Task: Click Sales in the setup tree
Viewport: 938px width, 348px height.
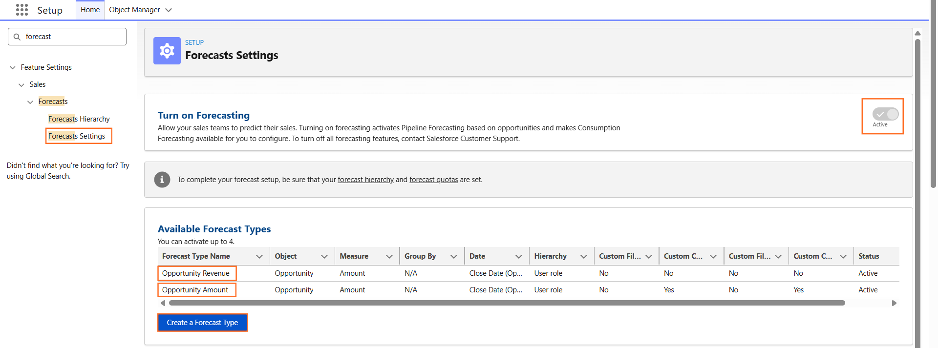Action: click(38, 84)
